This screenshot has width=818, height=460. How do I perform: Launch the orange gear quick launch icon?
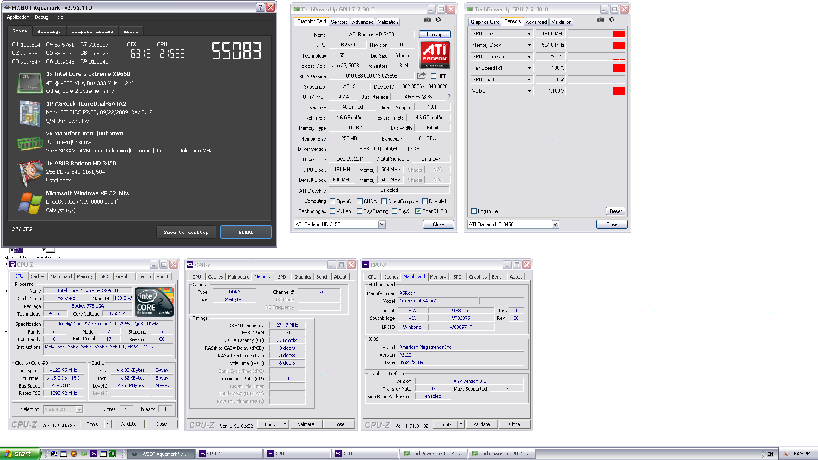pos(74,454)
